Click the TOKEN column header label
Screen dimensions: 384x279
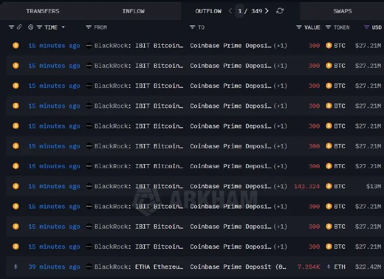click(x=341, y=27)
